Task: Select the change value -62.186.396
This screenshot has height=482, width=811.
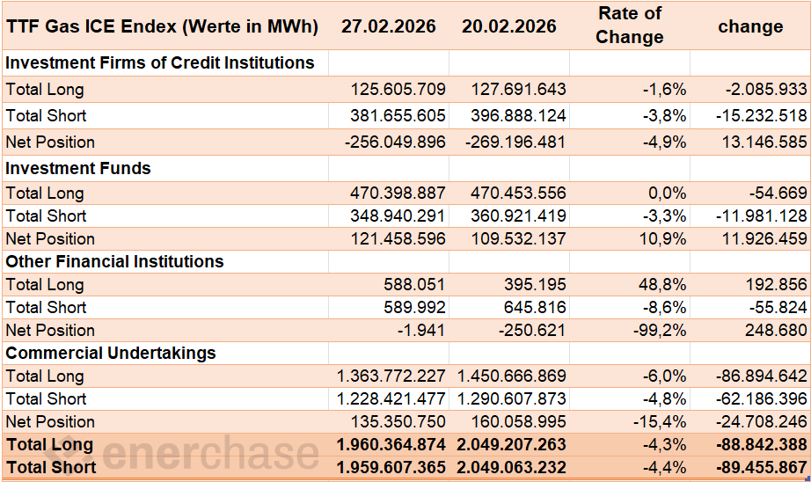Action: point(762,398)
